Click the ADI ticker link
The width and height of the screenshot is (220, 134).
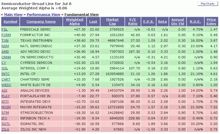coord(4,91)
